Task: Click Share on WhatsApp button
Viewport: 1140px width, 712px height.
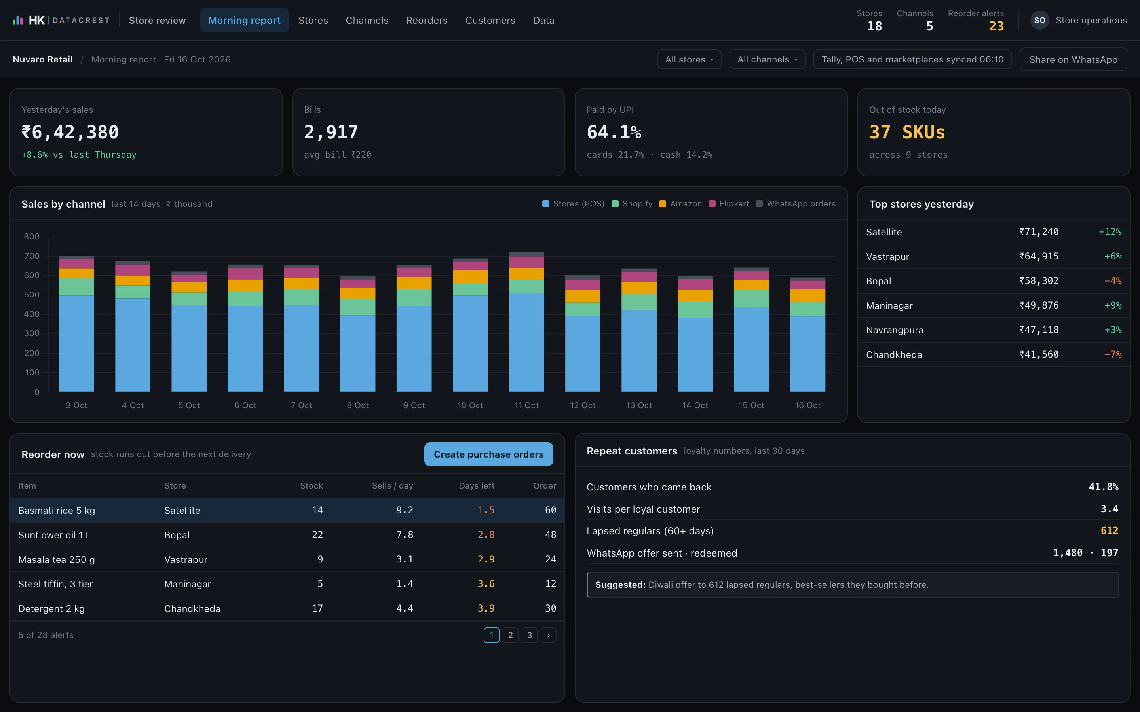Action: point(1073,59)
